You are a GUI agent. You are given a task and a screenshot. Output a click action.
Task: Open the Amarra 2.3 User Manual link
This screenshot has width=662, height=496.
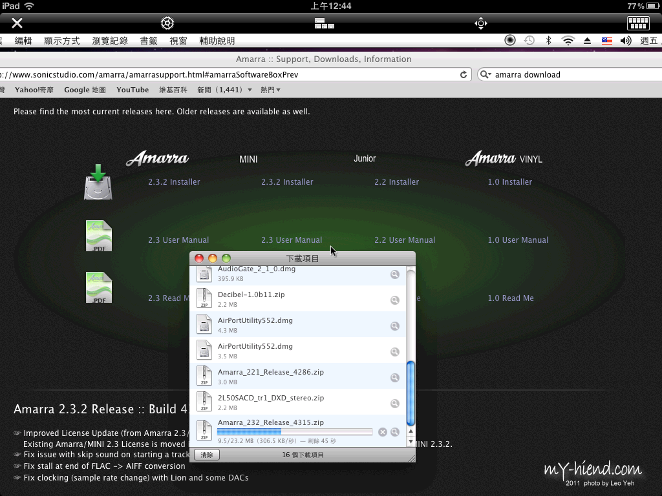tap(178, 240)
